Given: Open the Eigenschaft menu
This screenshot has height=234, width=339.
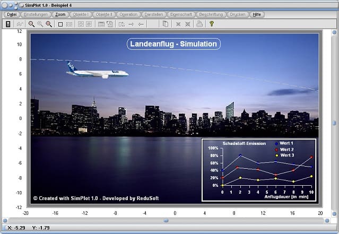Looking at the screenshot, I should [x=181, y=14].
